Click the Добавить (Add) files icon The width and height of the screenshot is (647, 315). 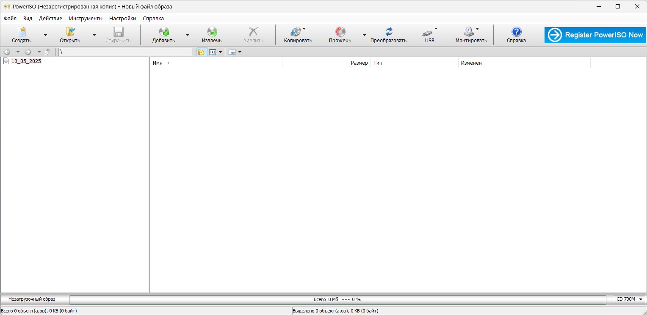(164, 32)
